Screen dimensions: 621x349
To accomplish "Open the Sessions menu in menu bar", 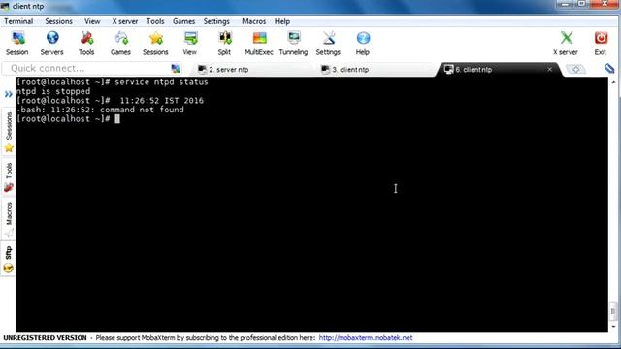I will pos(58,21).
